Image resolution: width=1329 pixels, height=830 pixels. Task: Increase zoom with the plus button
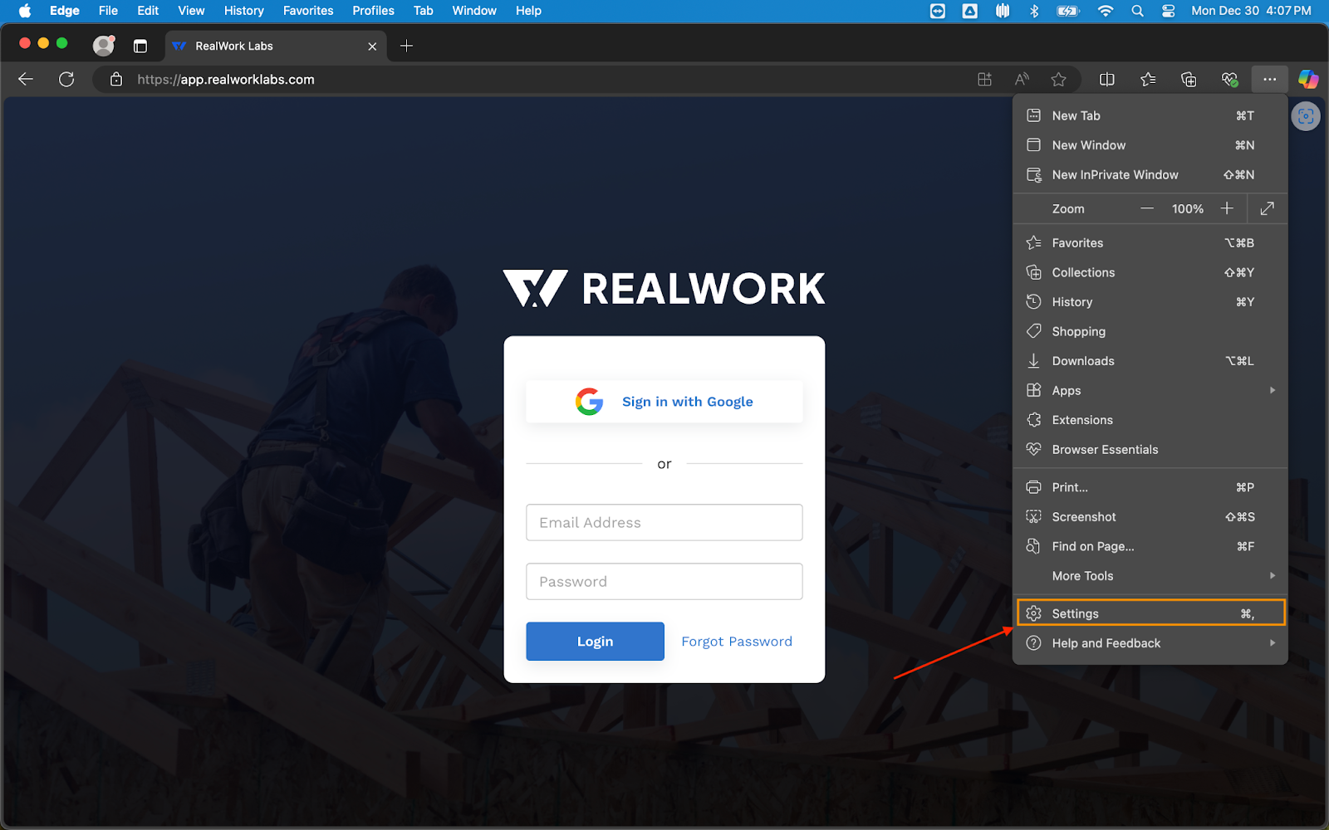(1227, 209)
